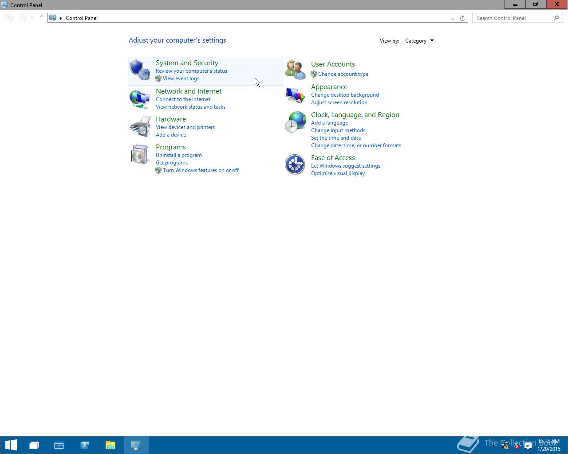Open the User Accounts people icon

[x=295, y=70]
